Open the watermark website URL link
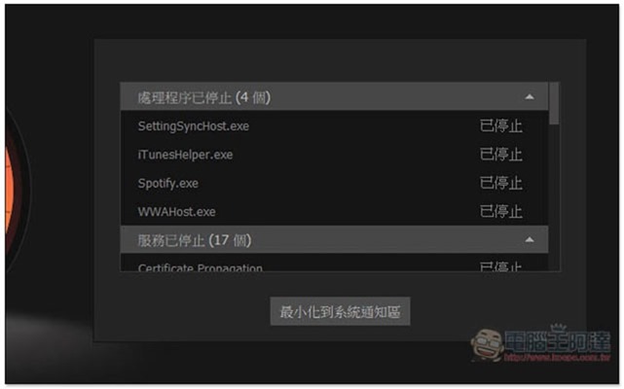Image resolution: width=624 pixels, height=389 pixels. point(557,357)
